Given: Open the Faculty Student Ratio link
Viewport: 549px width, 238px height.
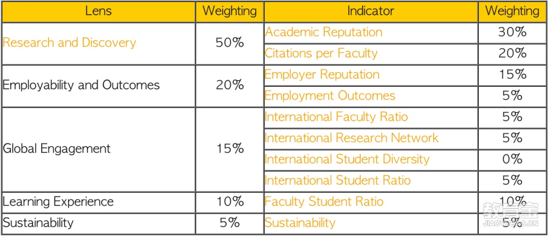Looking at the screenshot, I should tap(324, 201).
